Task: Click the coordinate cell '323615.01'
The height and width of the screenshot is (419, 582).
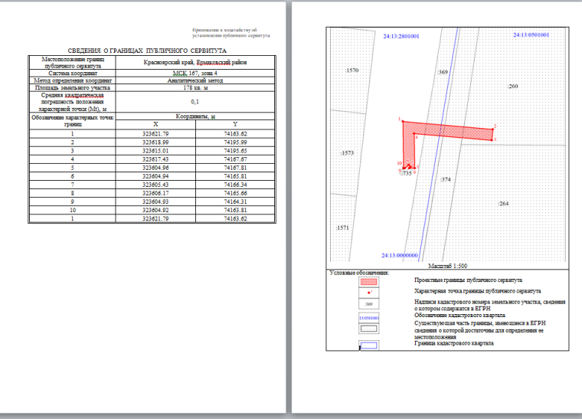Action: [x=155, y=151]
